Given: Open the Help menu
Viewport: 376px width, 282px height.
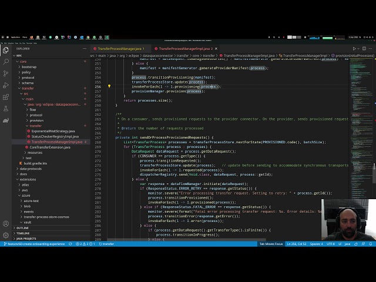Looking at the screenshot, I should click(x=35, y=43).
